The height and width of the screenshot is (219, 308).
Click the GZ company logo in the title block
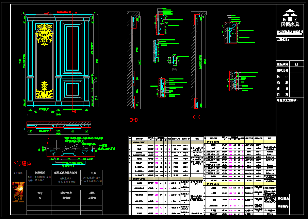click(x=290, y=18)
